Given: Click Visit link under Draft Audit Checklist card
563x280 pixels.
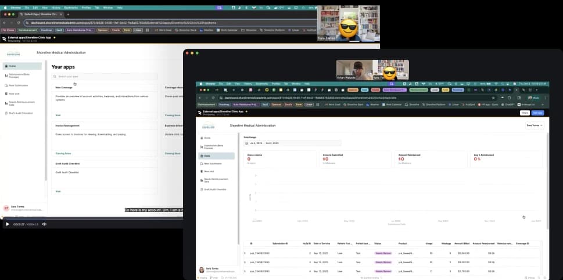Looking at the screenshot, I should pyautogui.click(x=58, y=191).
